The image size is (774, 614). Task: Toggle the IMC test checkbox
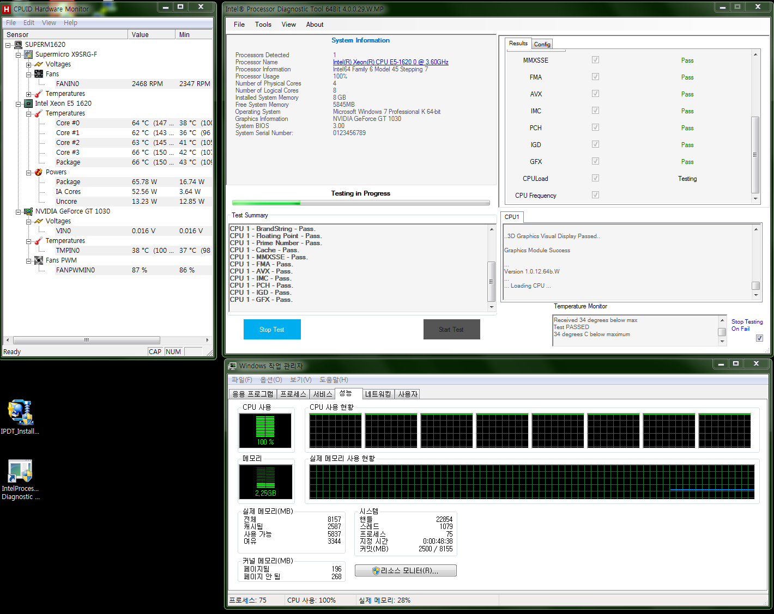[595, 111]
